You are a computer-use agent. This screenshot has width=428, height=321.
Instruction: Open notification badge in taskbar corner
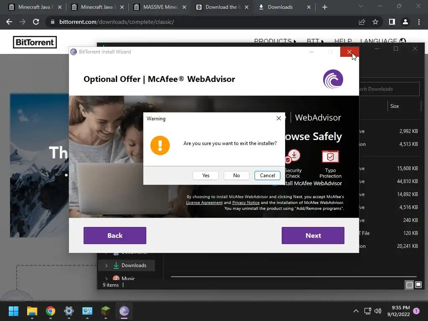[x=416, y=311]
